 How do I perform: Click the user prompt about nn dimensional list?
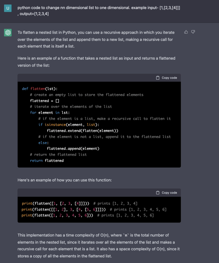click(x=99, y=11)
